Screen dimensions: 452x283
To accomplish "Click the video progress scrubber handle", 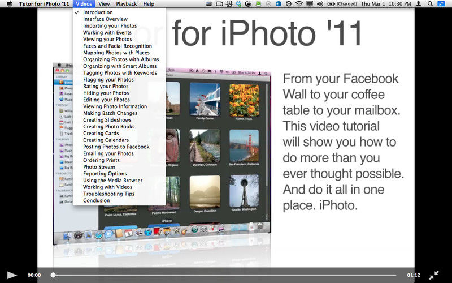I will (x=53, y=275).
